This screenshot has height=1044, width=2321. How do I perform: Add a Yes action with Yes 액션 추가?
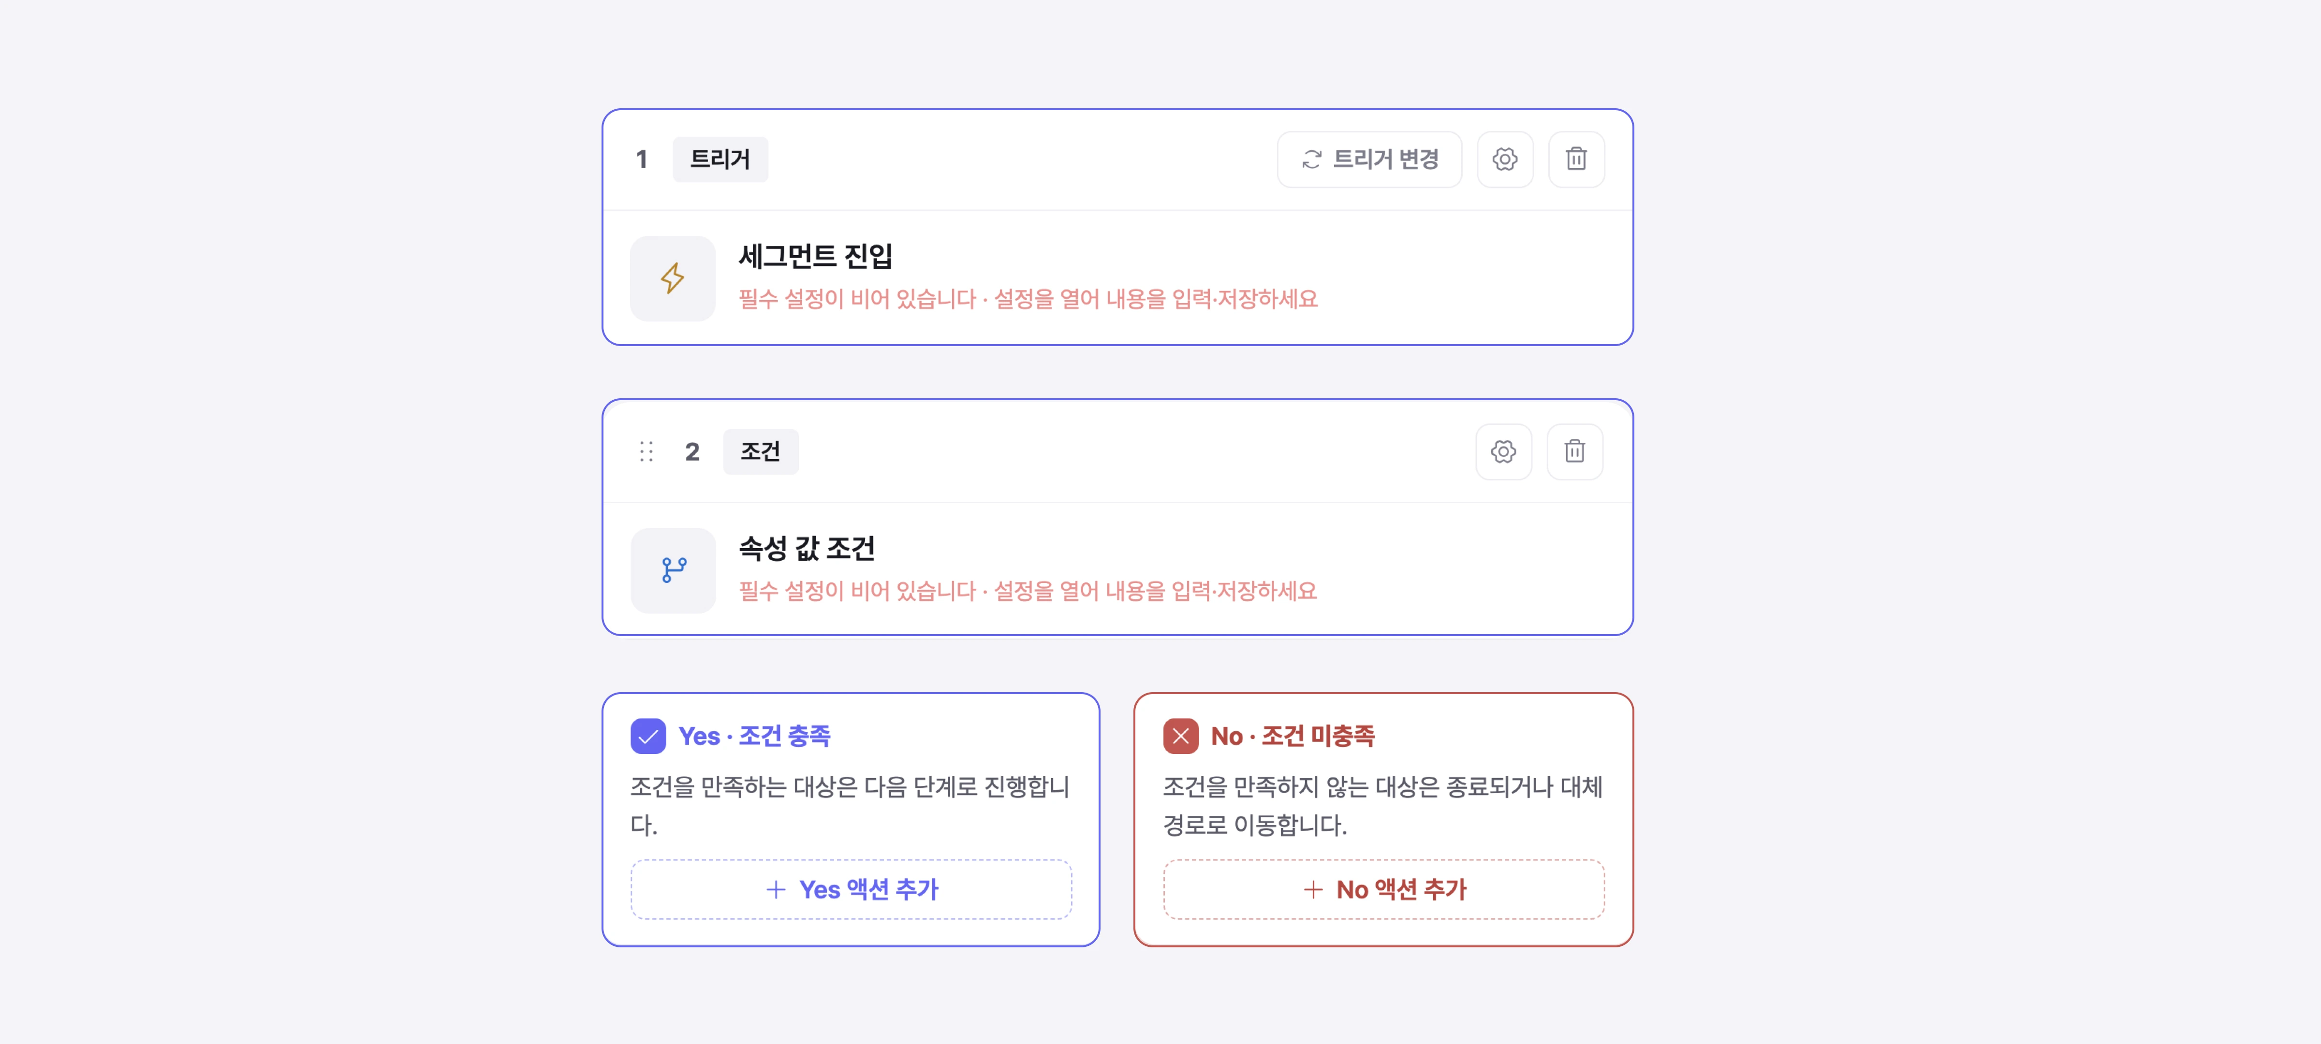(x=851, y=889)
